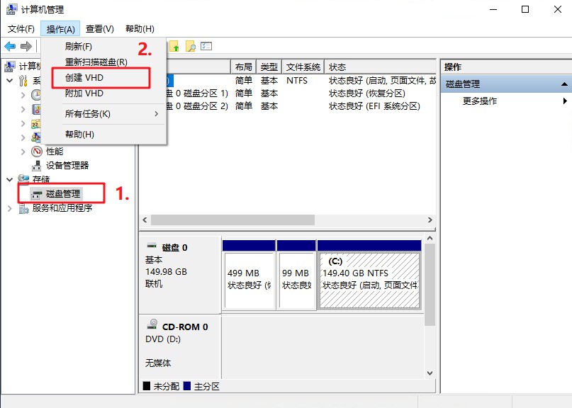This screenshot has width=572, height=408.
Task: Click the wrench and screwdriver 系统工具 icon
Action: point(23,81)
